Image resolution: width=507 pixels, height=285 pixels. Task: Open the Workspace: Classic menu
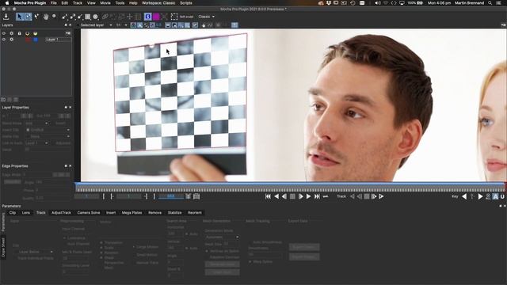pos(158,3)
